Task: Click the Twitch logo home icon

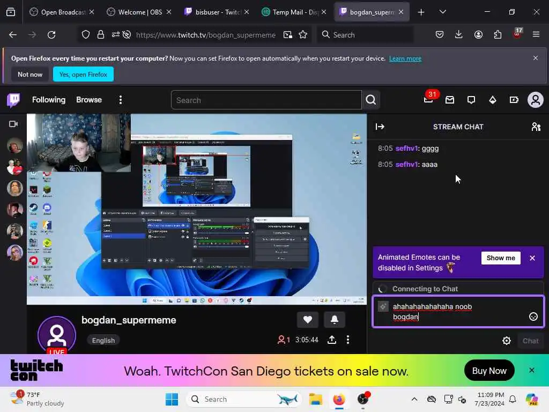Action: 13,100
